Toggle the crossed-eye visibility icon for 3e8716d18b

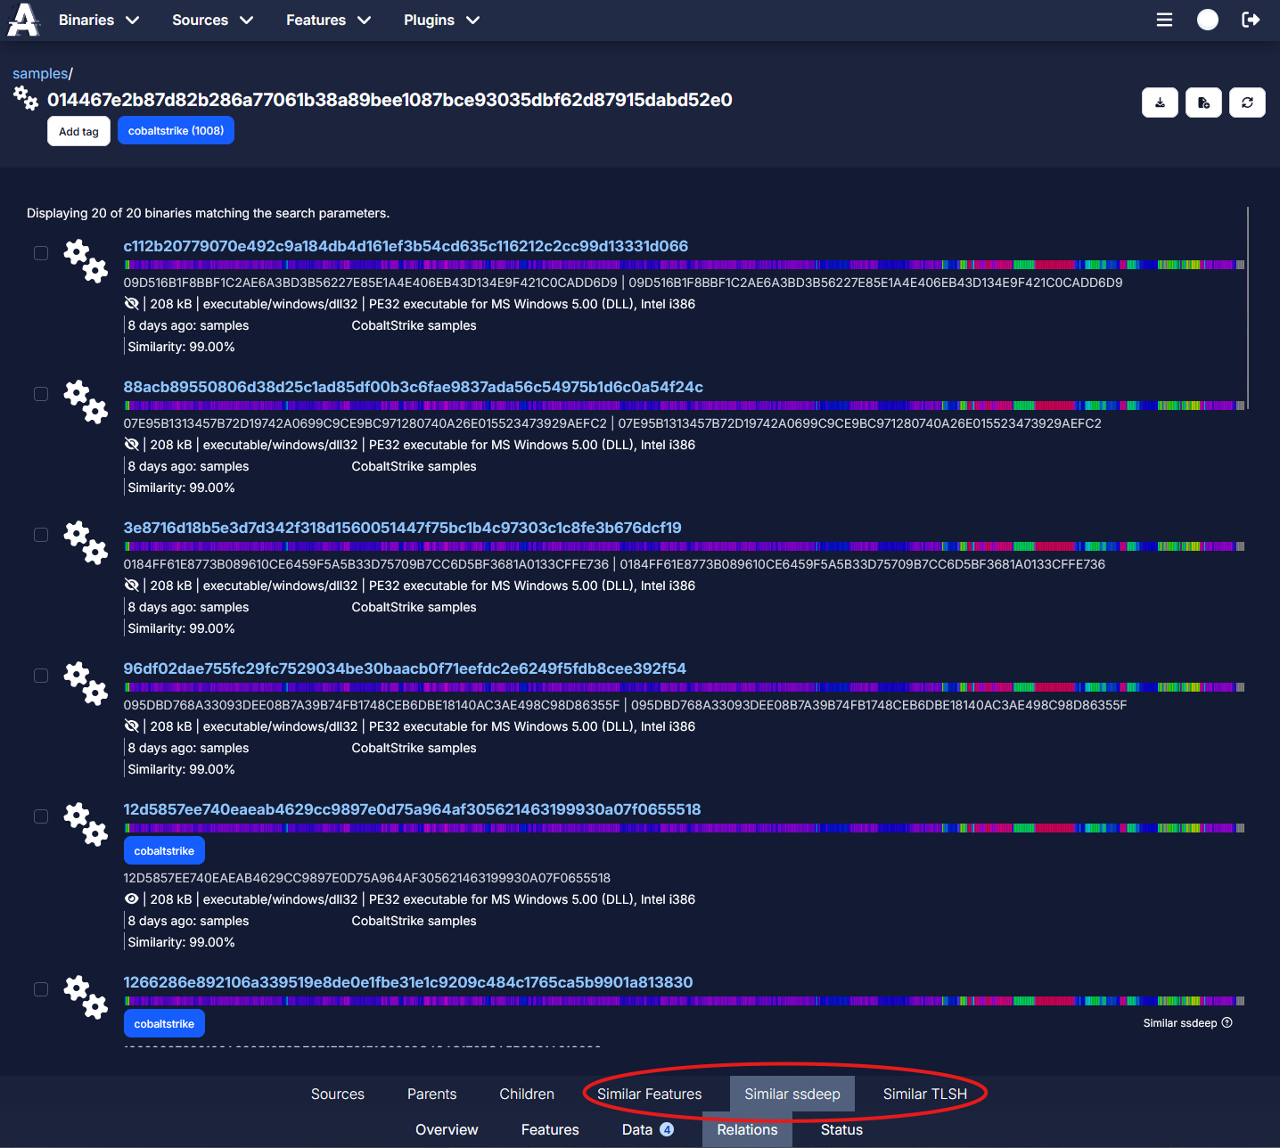[x=131, y=584]
